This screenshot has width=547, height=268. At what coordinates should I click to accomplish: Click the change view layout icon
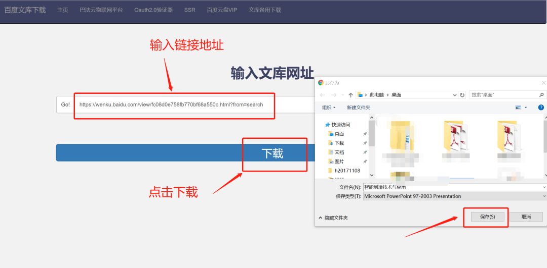click(518, 108)
